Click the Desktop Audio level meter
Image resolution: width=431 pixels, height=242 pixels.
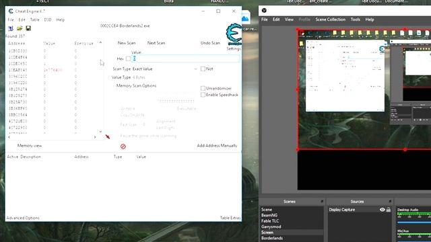(x=414, y=214)
